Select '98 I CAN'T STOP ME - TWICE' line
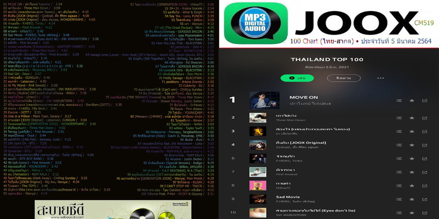 click(187, 186)
